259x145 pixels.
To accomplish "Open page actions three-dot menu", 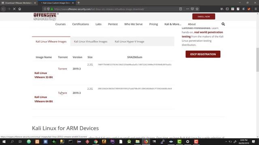I will point(187,9).
